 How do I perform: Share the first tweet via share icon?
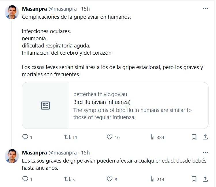click(205, 137)
